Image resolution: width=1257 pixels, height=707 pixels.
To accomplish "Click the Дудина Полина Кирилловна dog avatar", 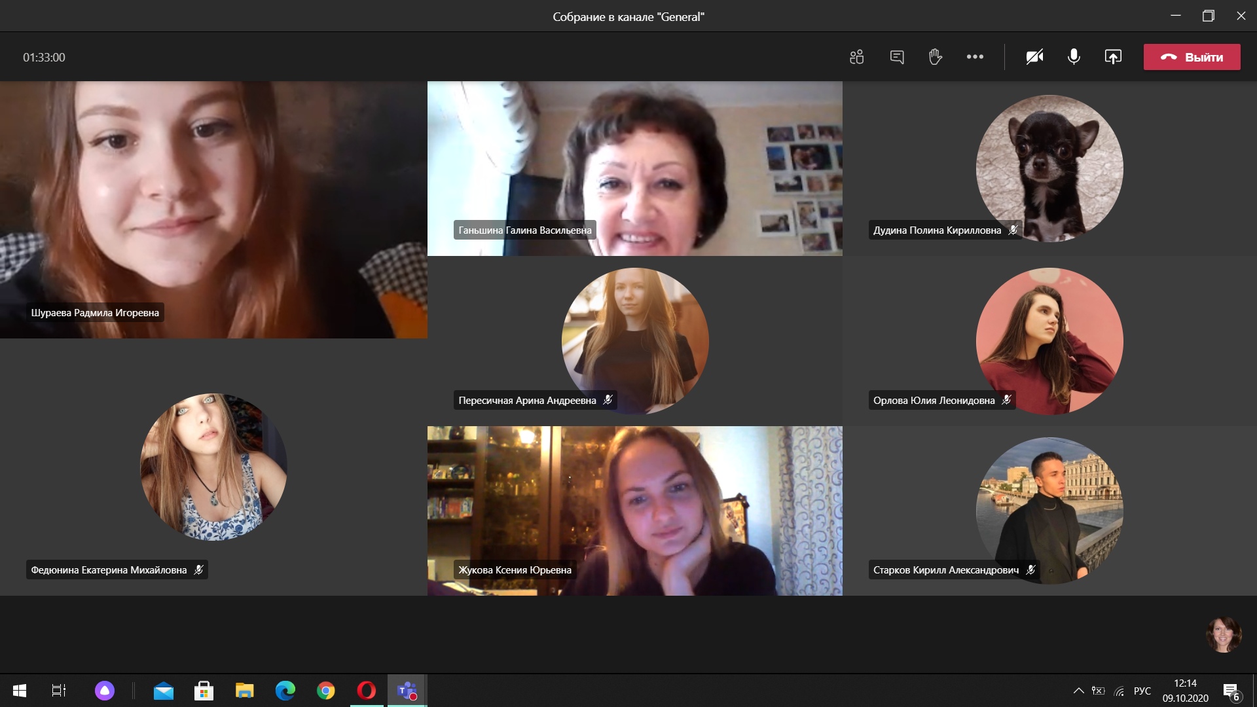I will (1049, 168).
